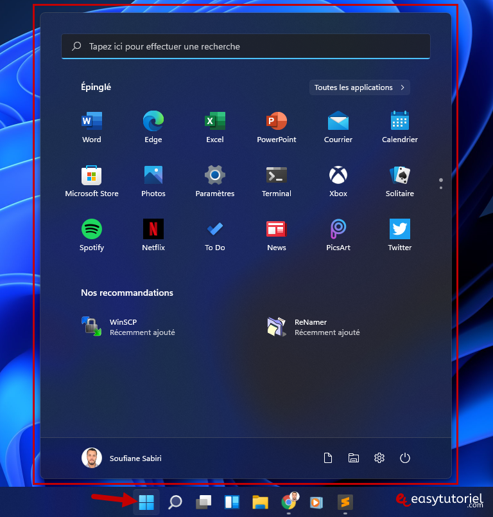Open Excel pinned app
This screenshot has width=493, height=517.
pos(215,127)
